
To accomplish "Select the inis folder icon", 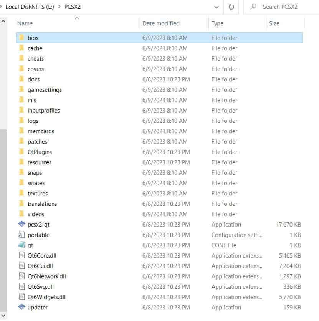I will pyautogui.click(x=21, y=100).
